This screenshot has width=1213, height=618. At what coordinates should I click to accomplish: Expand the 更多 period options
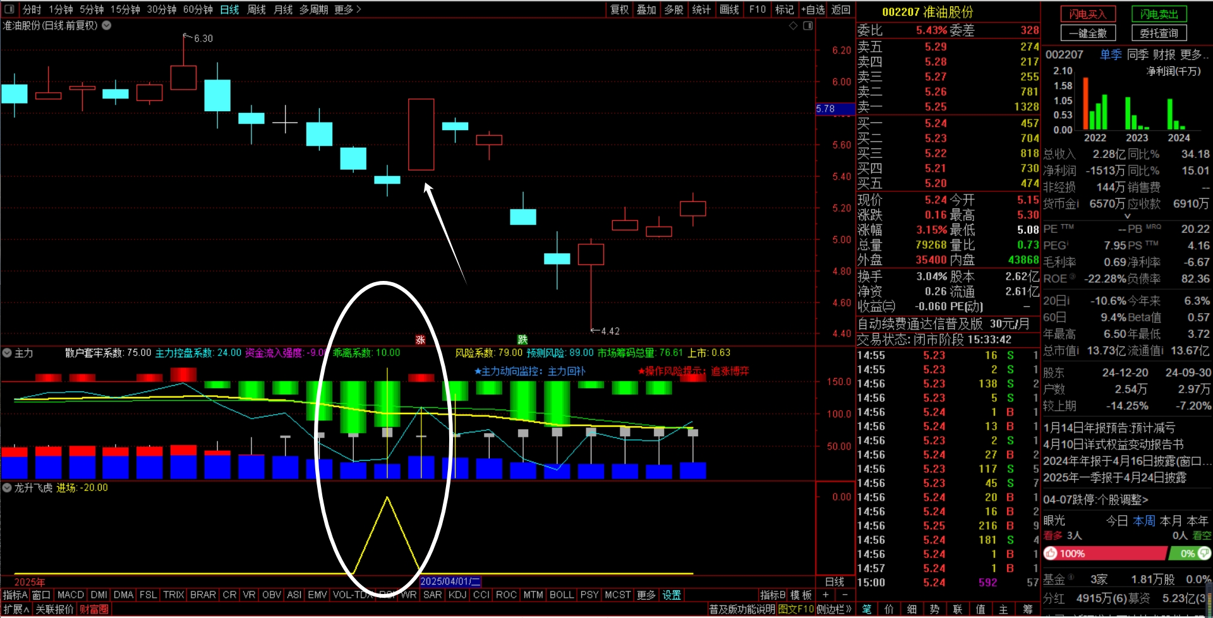[347, 9]
